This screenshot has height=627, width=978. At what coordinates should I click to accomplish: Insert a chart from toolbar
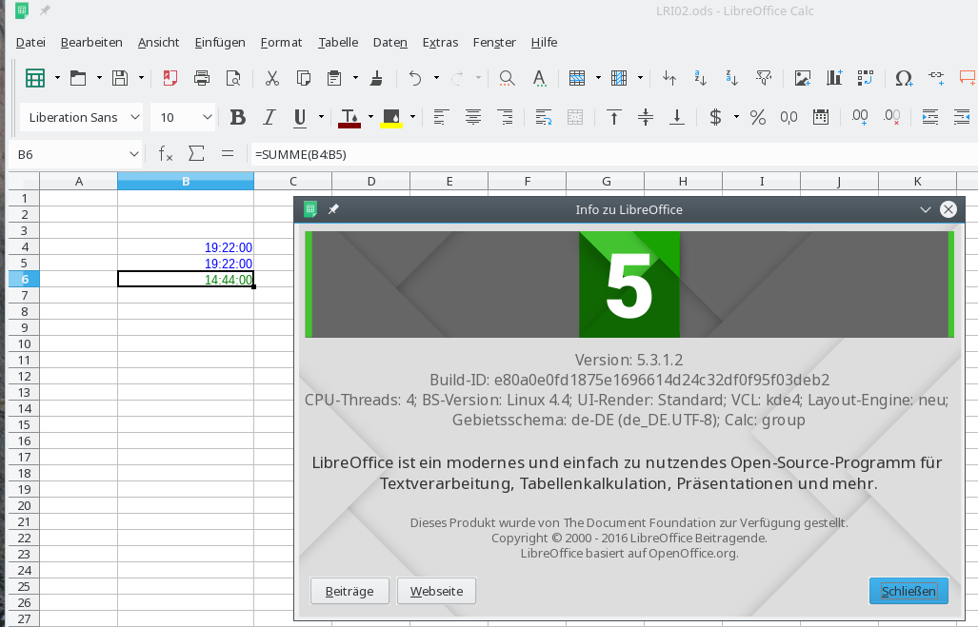(834, 78)
